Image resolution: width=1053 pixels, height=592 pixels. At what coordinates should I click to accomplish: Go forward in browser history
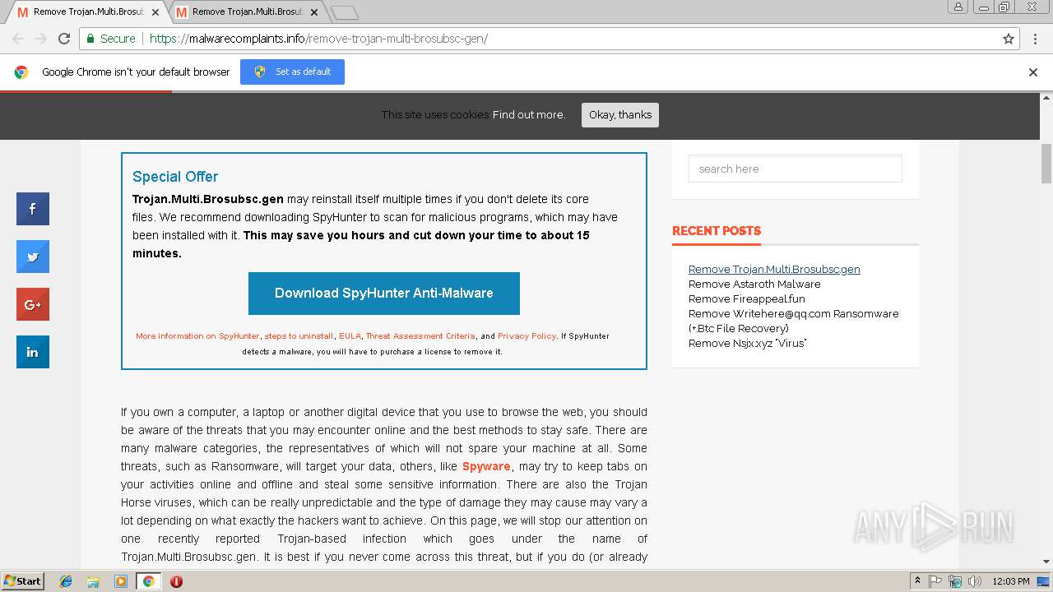point(41,39)
